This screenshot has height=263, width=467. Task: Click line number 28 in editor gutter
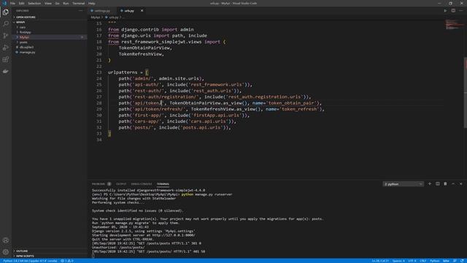coord(99,103)
